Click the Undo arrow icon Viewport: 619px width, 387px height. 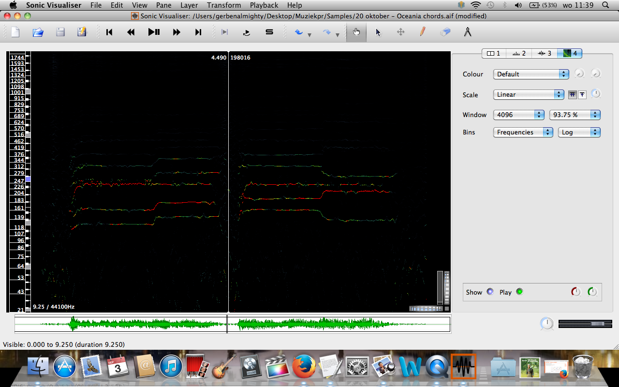point(299,32)
